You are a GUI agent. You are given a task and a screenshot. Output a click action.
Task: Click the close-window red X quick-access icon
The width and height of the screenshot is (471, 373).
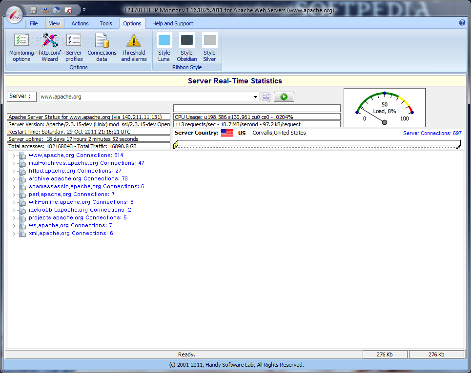pos(69,10)
